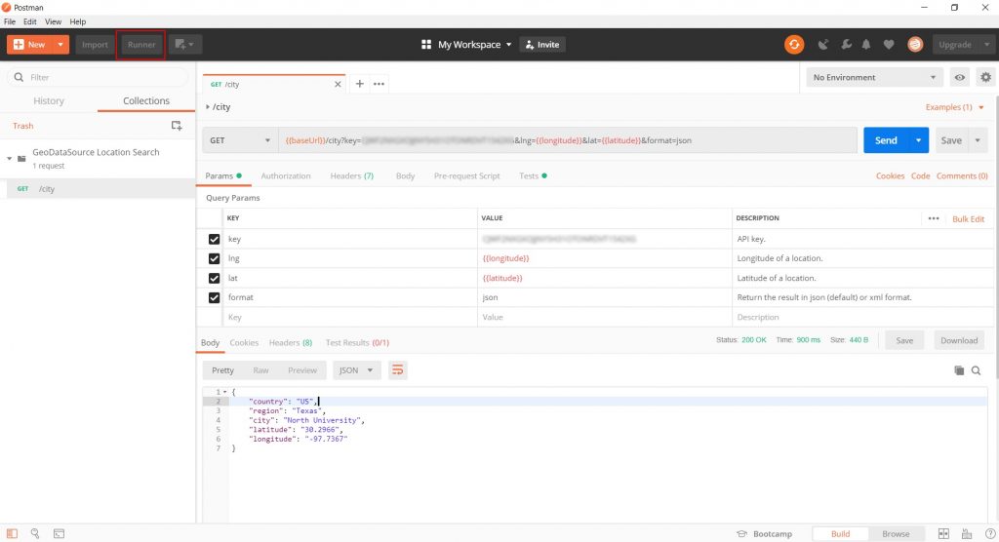999x542 pixels.
Task: Open My Workspace dropdown
Action: pyautogui.click(x=475, y=45)
